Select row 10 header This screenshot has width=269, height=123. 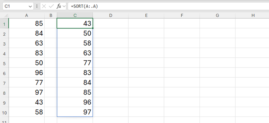point(4,112)
